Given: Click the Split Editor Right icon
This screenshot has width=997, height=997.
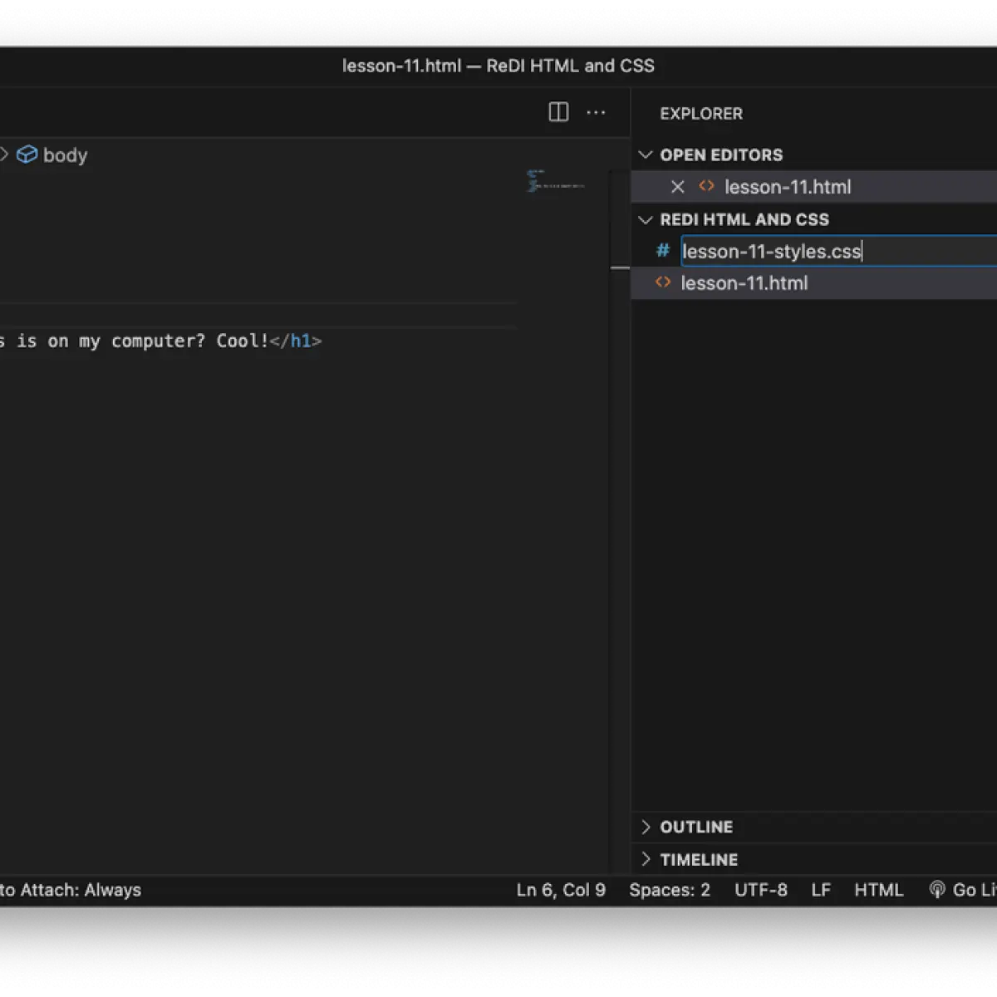Looking at the screenshot, I should pyautogui.click(x=558, y=112).
